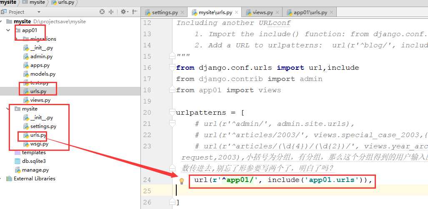
Task: Click the fold marker at line 18
Action: click(x=172, y=90)
